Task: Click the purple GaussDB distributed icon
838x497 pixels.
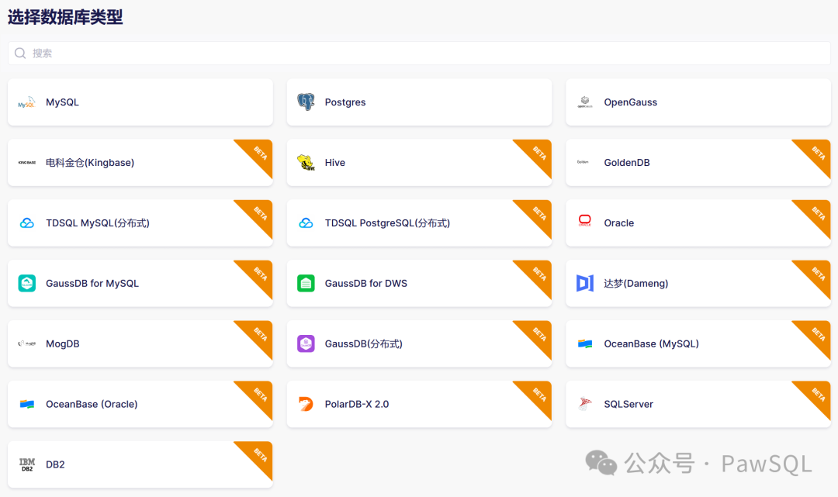Action: [x=306, y=343]
